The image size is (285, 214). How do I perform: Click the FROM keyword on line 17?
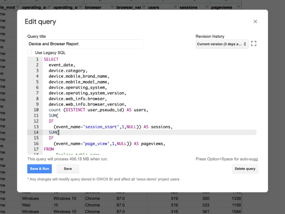tap(49, 149)
